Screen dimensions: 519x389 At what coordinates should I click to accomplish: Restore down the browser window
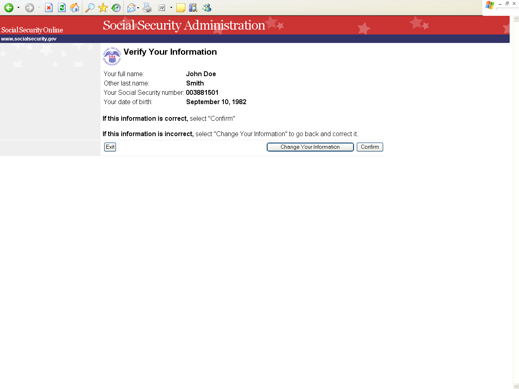pos(507,4)
